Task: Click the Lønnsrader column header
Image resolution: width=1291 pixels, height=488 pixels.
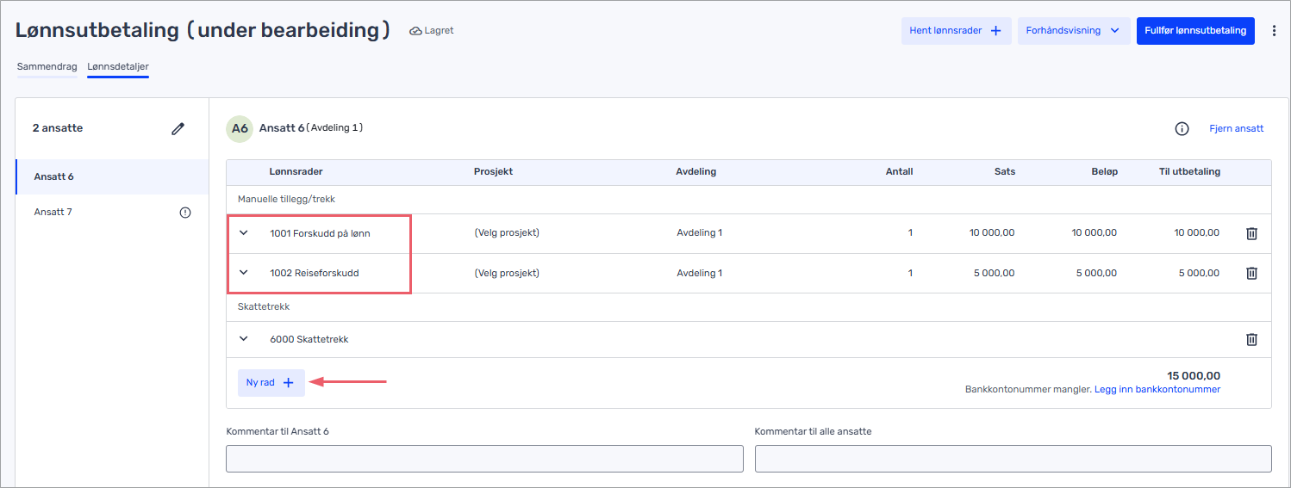Action: [296, 171]
